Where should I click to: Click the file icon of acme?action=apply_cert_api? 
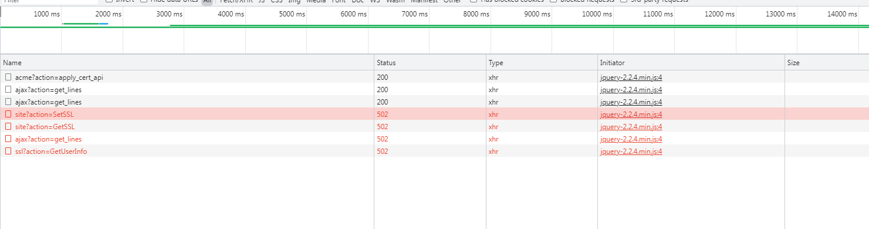coord(8,77)
